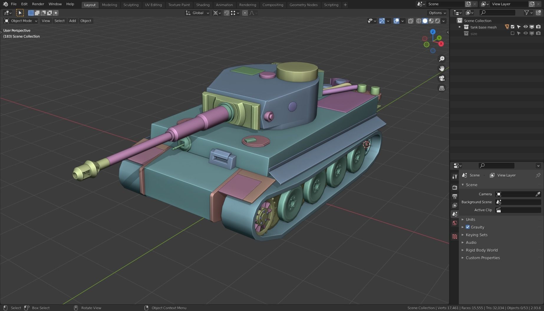Open the shading options dropdown arrow
The image size is (544, 311).
(x=444, y=21)
